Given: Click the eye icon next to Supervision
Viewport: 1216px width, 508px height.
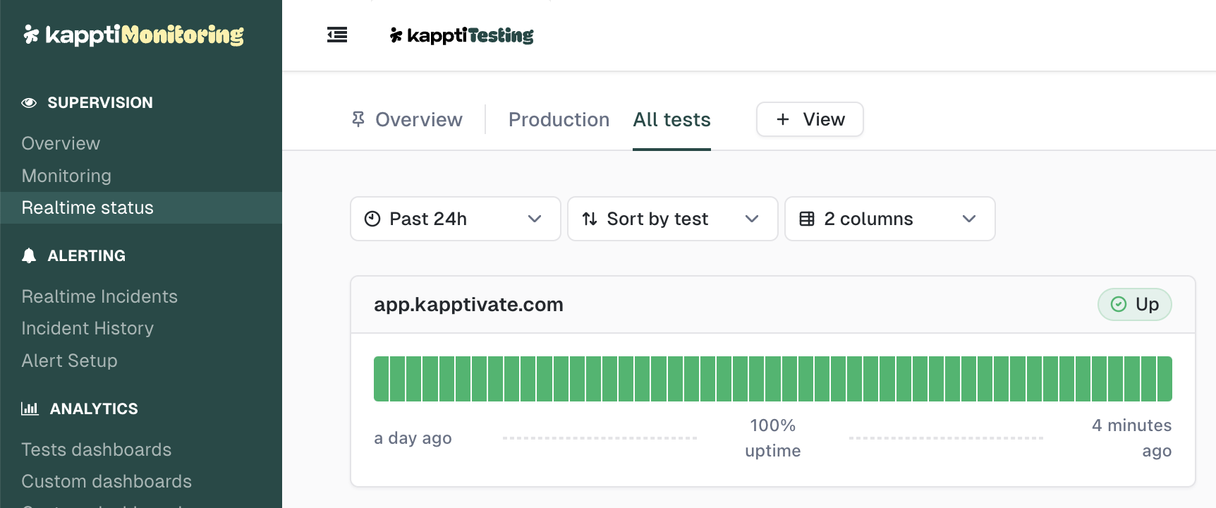Looking at the screenshot, I should coord(29,103).
